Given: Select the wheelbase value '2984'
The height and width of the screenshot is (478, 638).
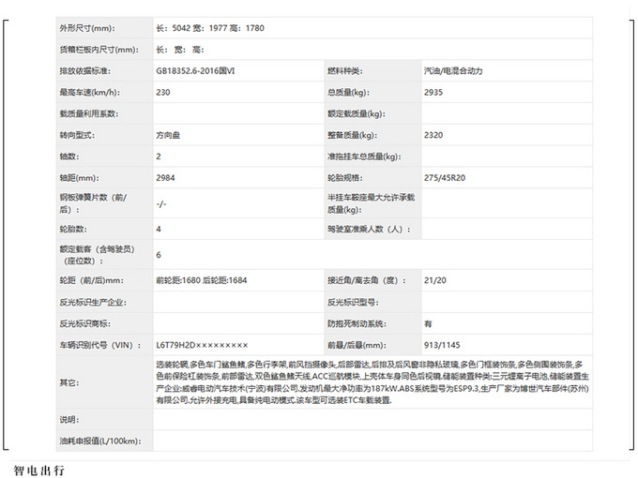Looking at the screenshot, I should 165,178.
